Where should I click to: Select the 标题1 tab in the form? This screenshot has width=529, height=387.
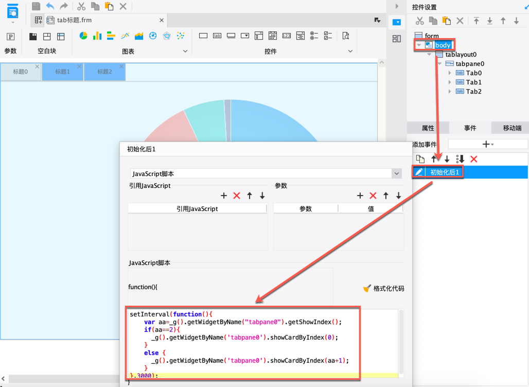tap(62, 72)
